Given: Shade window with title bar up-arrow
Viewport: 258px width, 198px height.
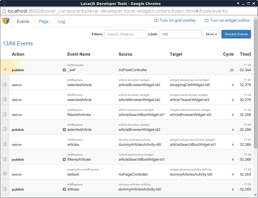Looking at the screenshot, I should tap(238, 3).
